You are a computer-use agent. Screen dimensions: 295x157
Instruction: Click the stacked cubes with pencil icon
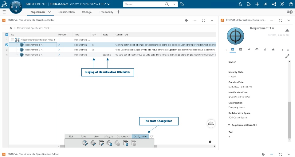pos(93,143)
